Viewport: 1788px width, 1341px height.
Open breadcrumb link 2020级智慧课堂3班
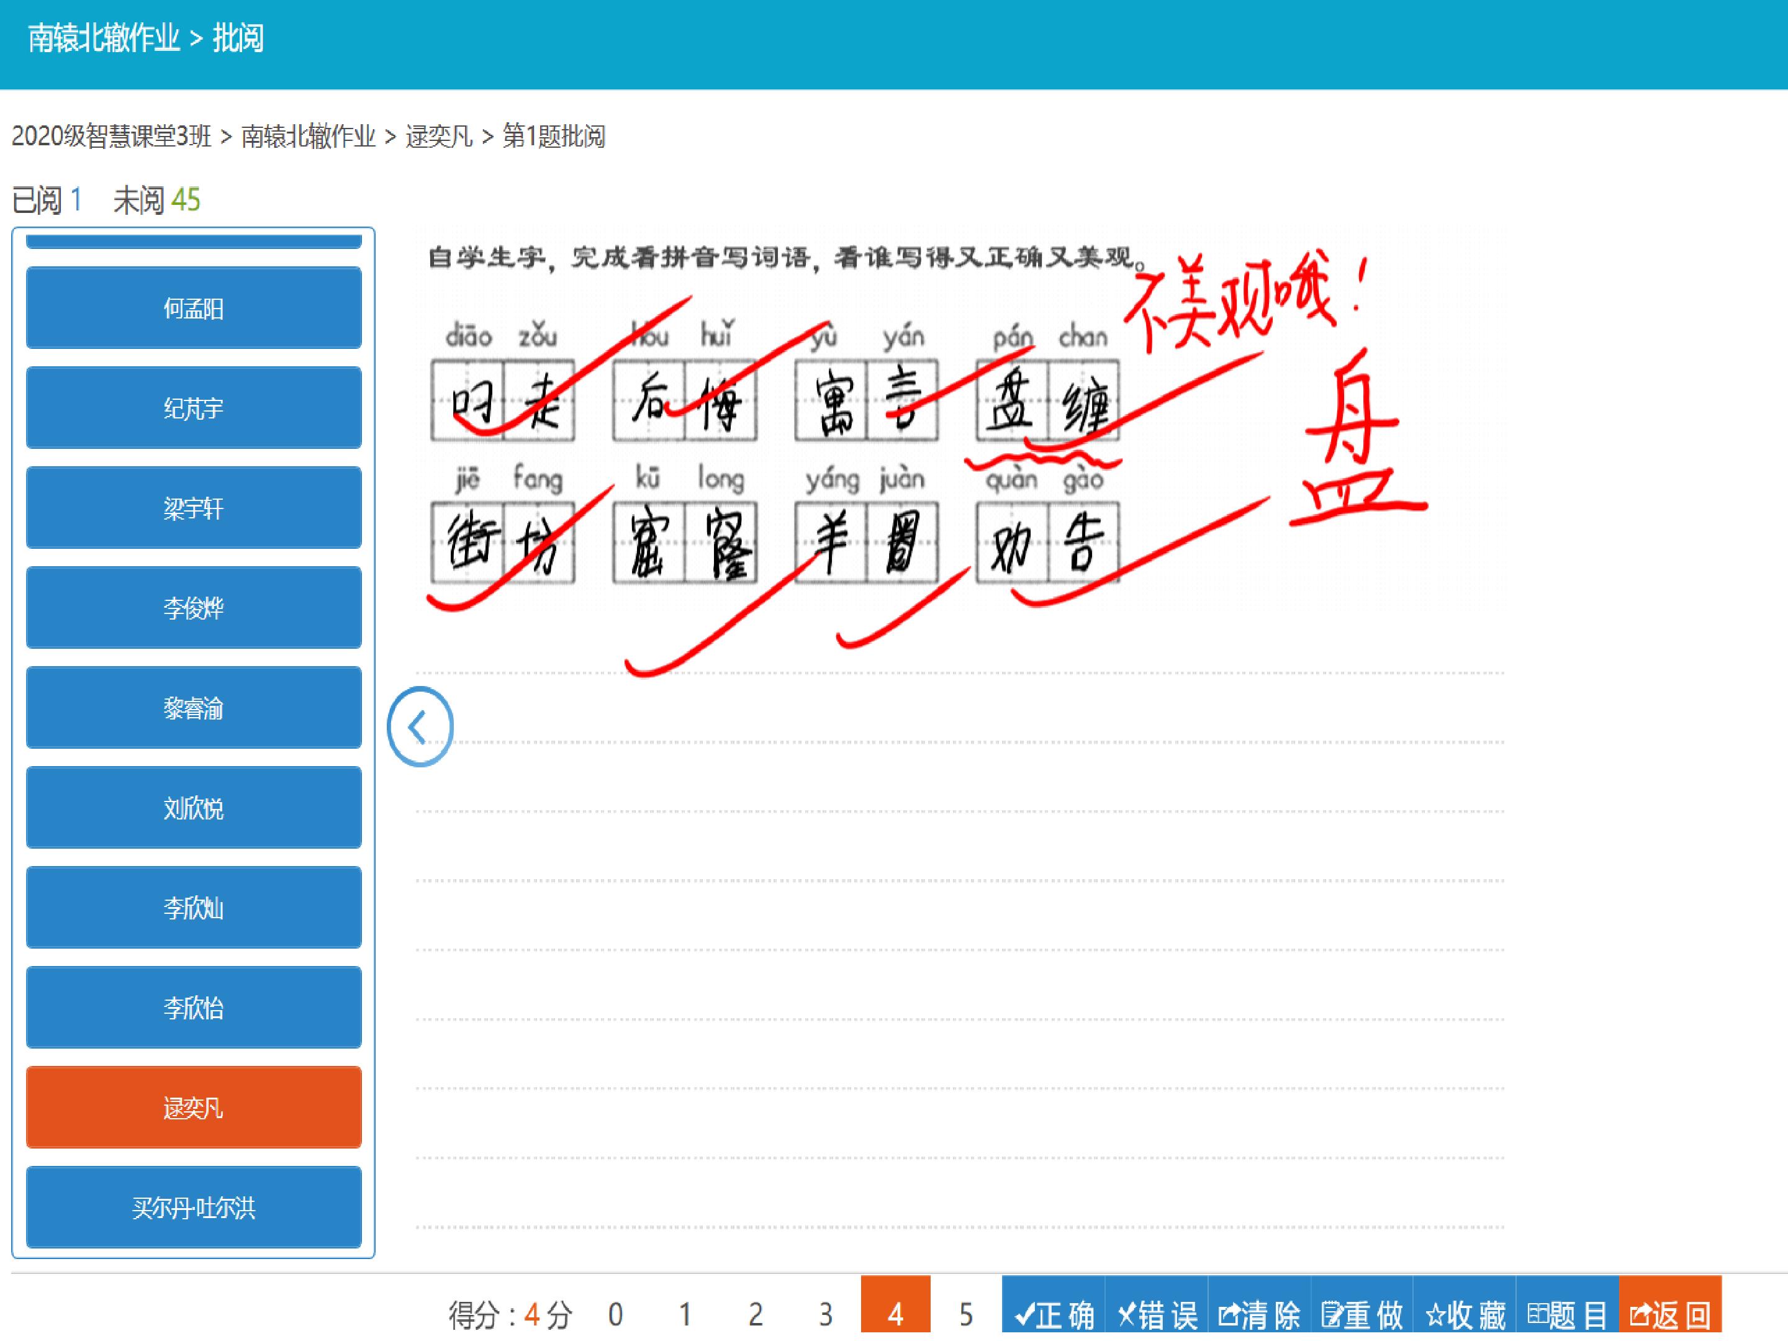click(112, 136)
